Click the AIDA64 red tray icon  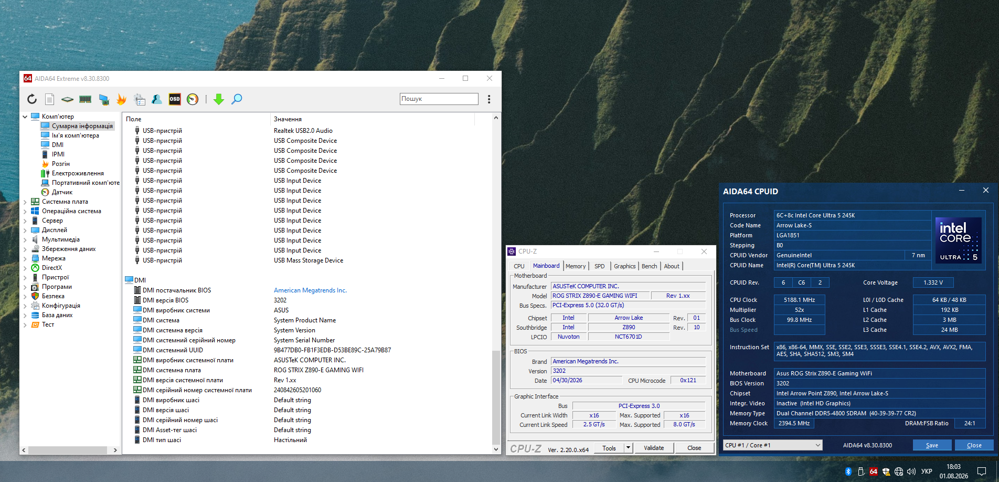(x=874, y=471)
